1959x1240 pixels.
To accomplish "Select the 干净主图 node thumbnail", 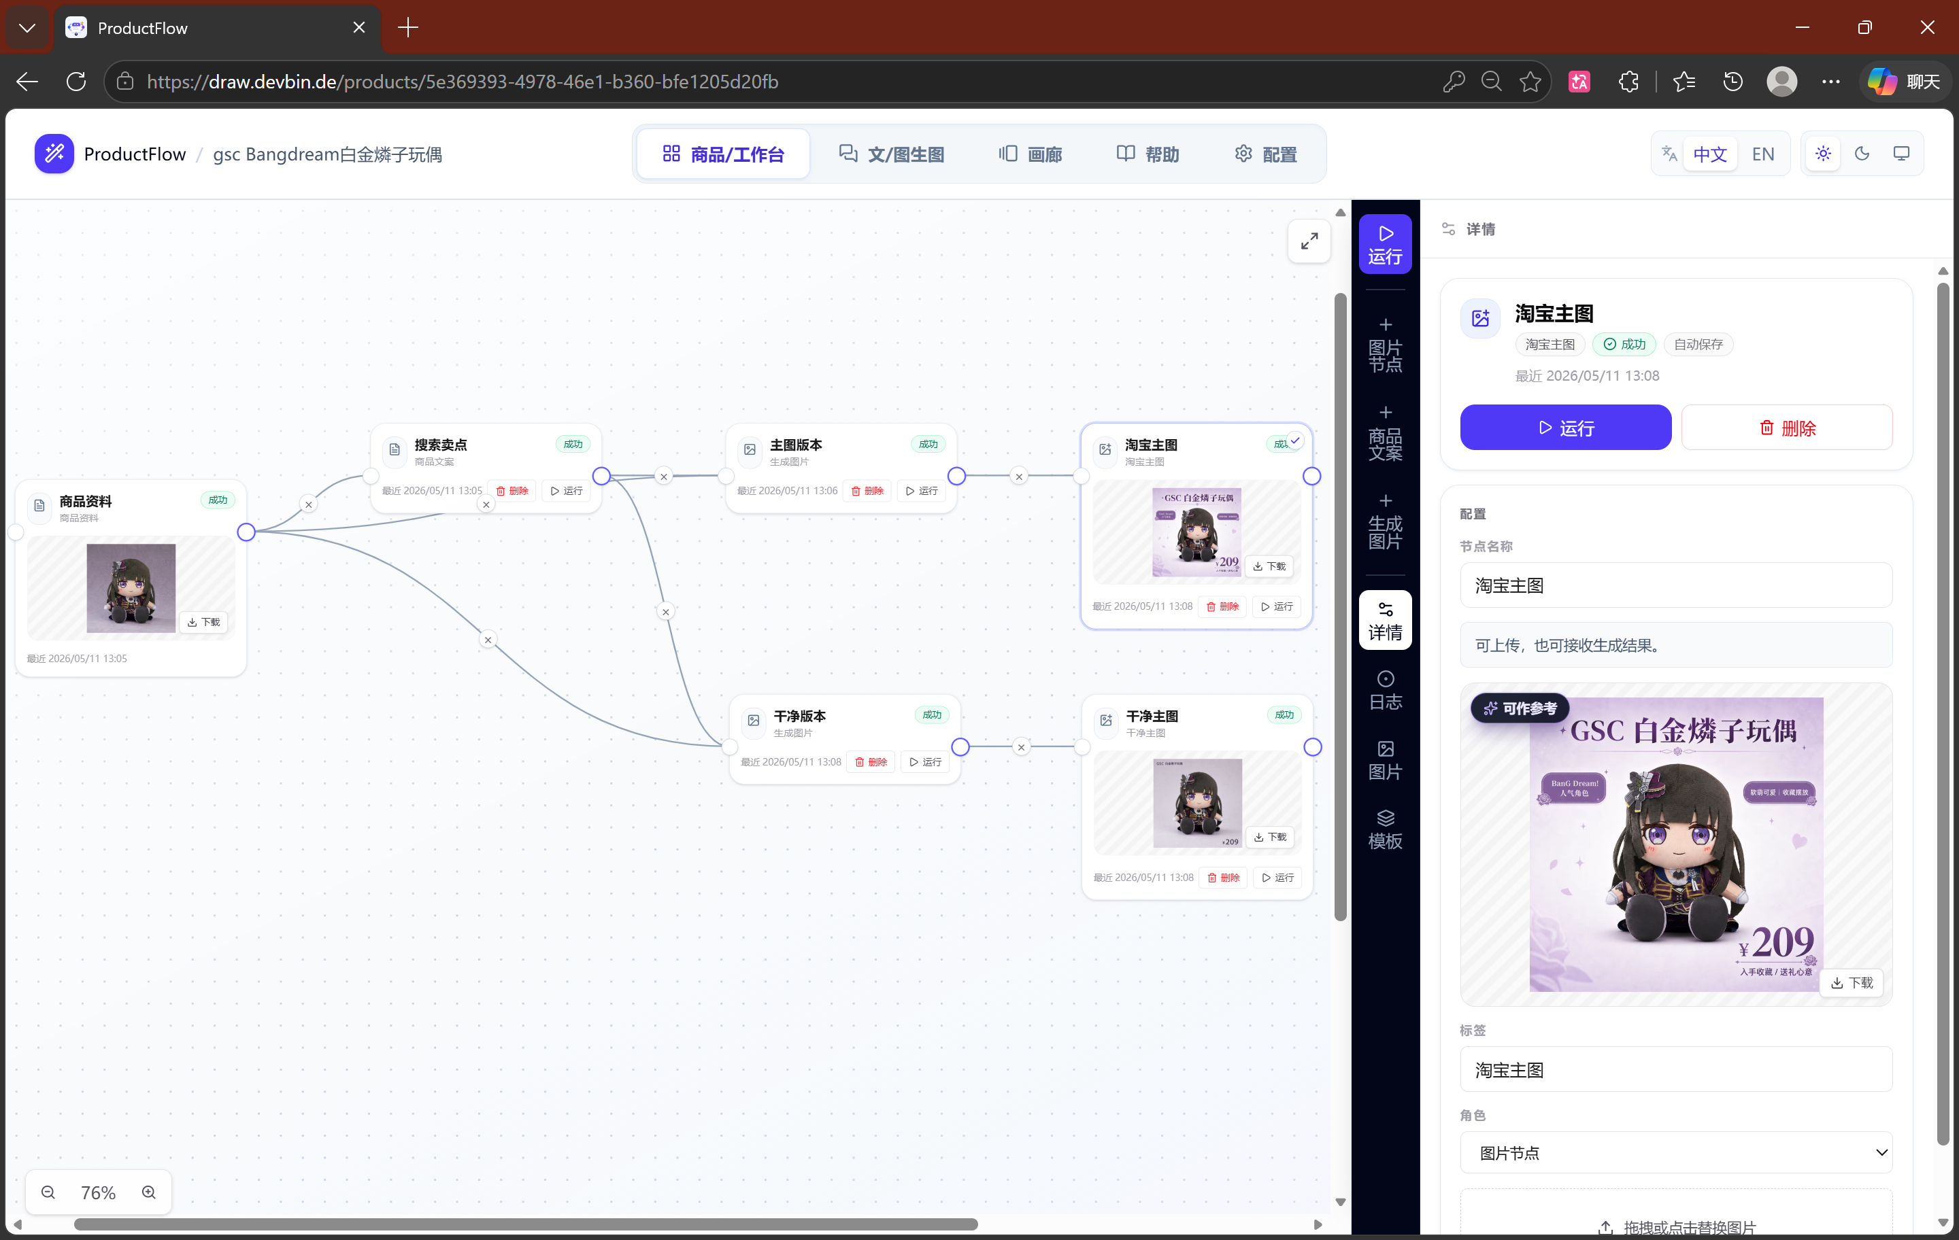I will tap(1198, 804).
